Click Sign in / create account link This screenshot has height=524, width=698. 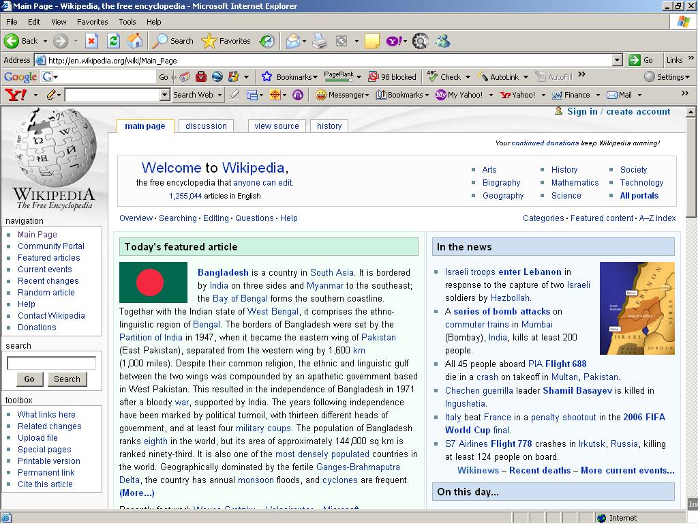[x=618, y=111]
